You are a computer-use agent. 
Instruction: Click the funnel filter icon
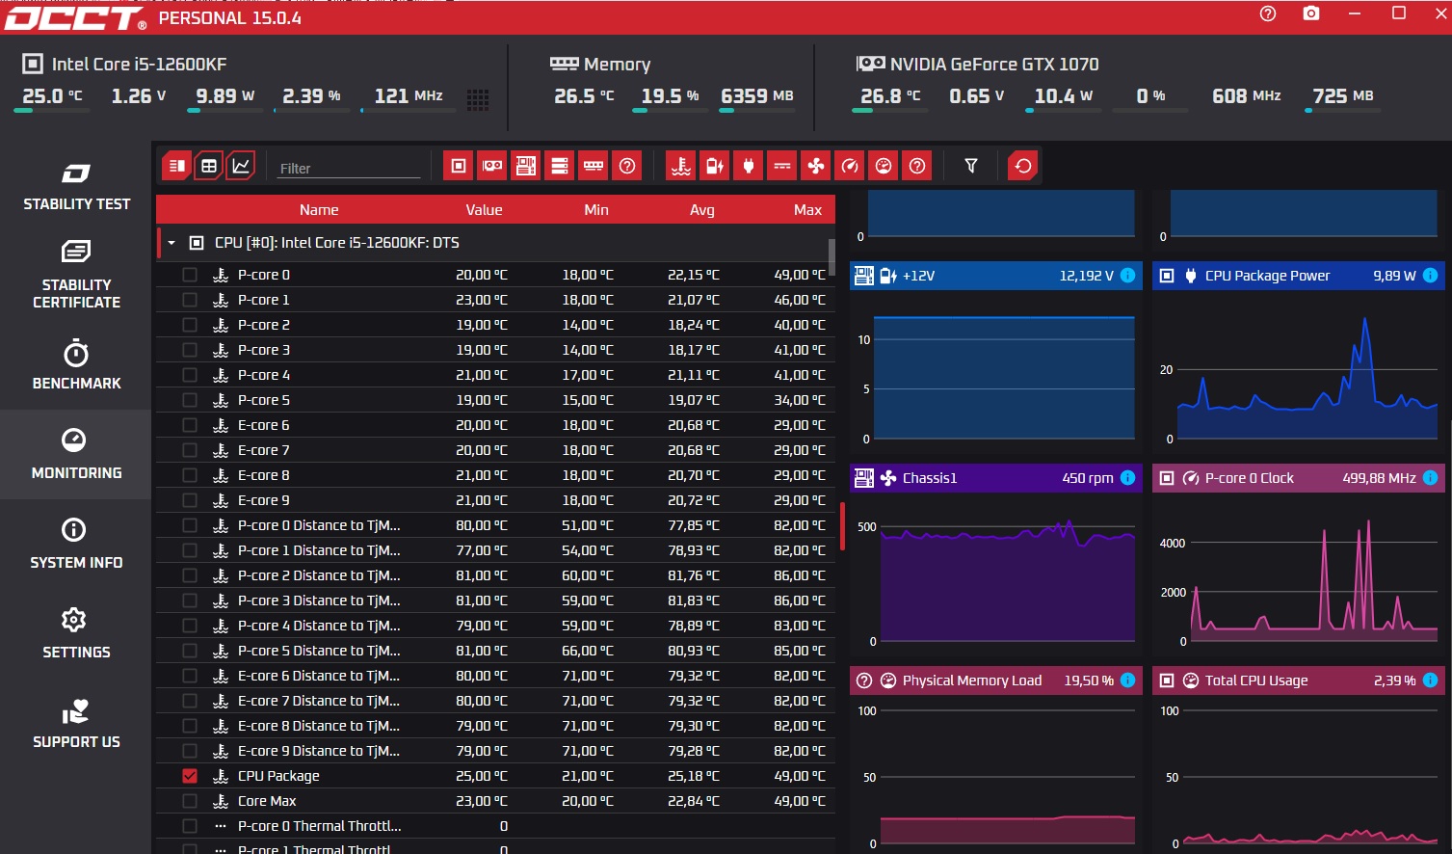pyautogui.click(x=971, y=166)
